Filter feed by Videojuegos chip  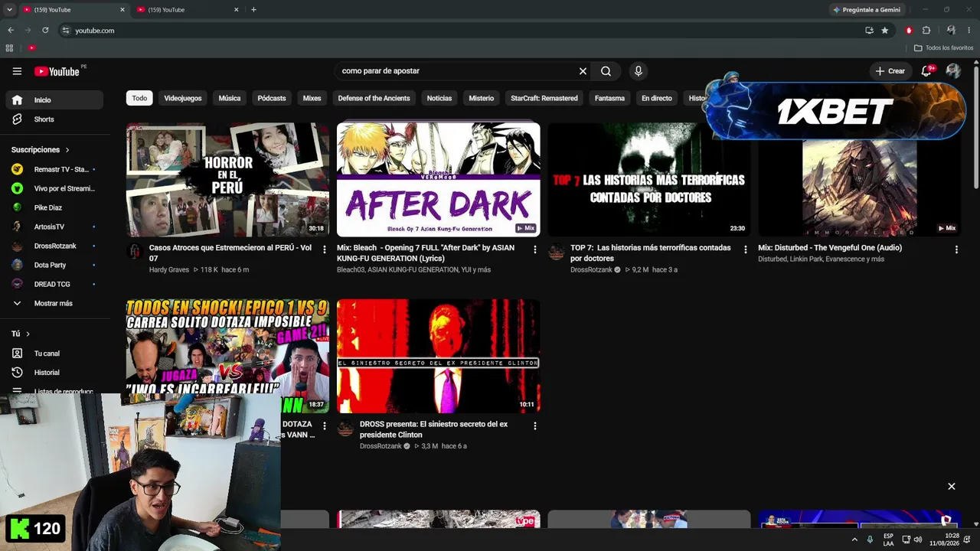pos(183,98)
